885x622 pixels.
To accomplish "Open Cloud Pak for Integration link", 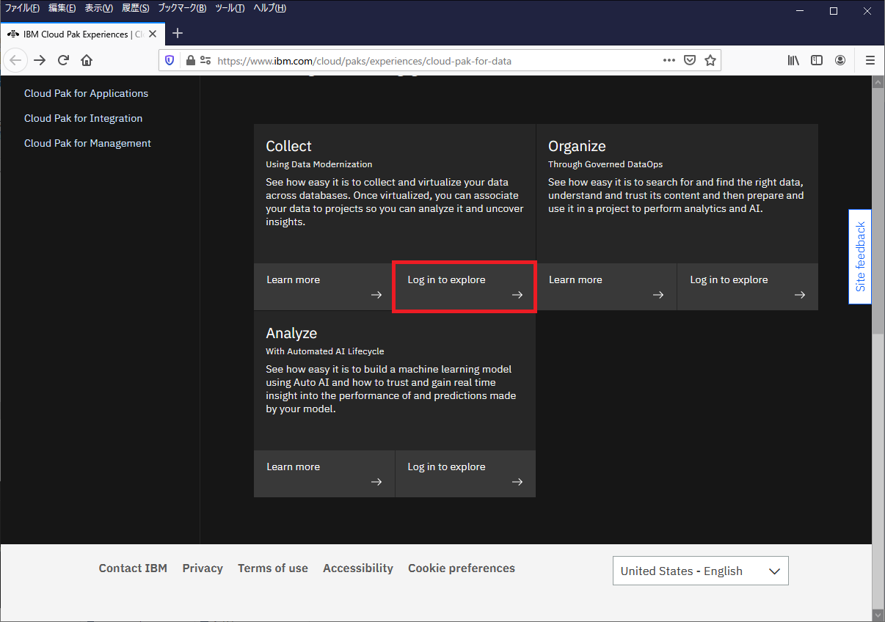I will tap(83, 118).
